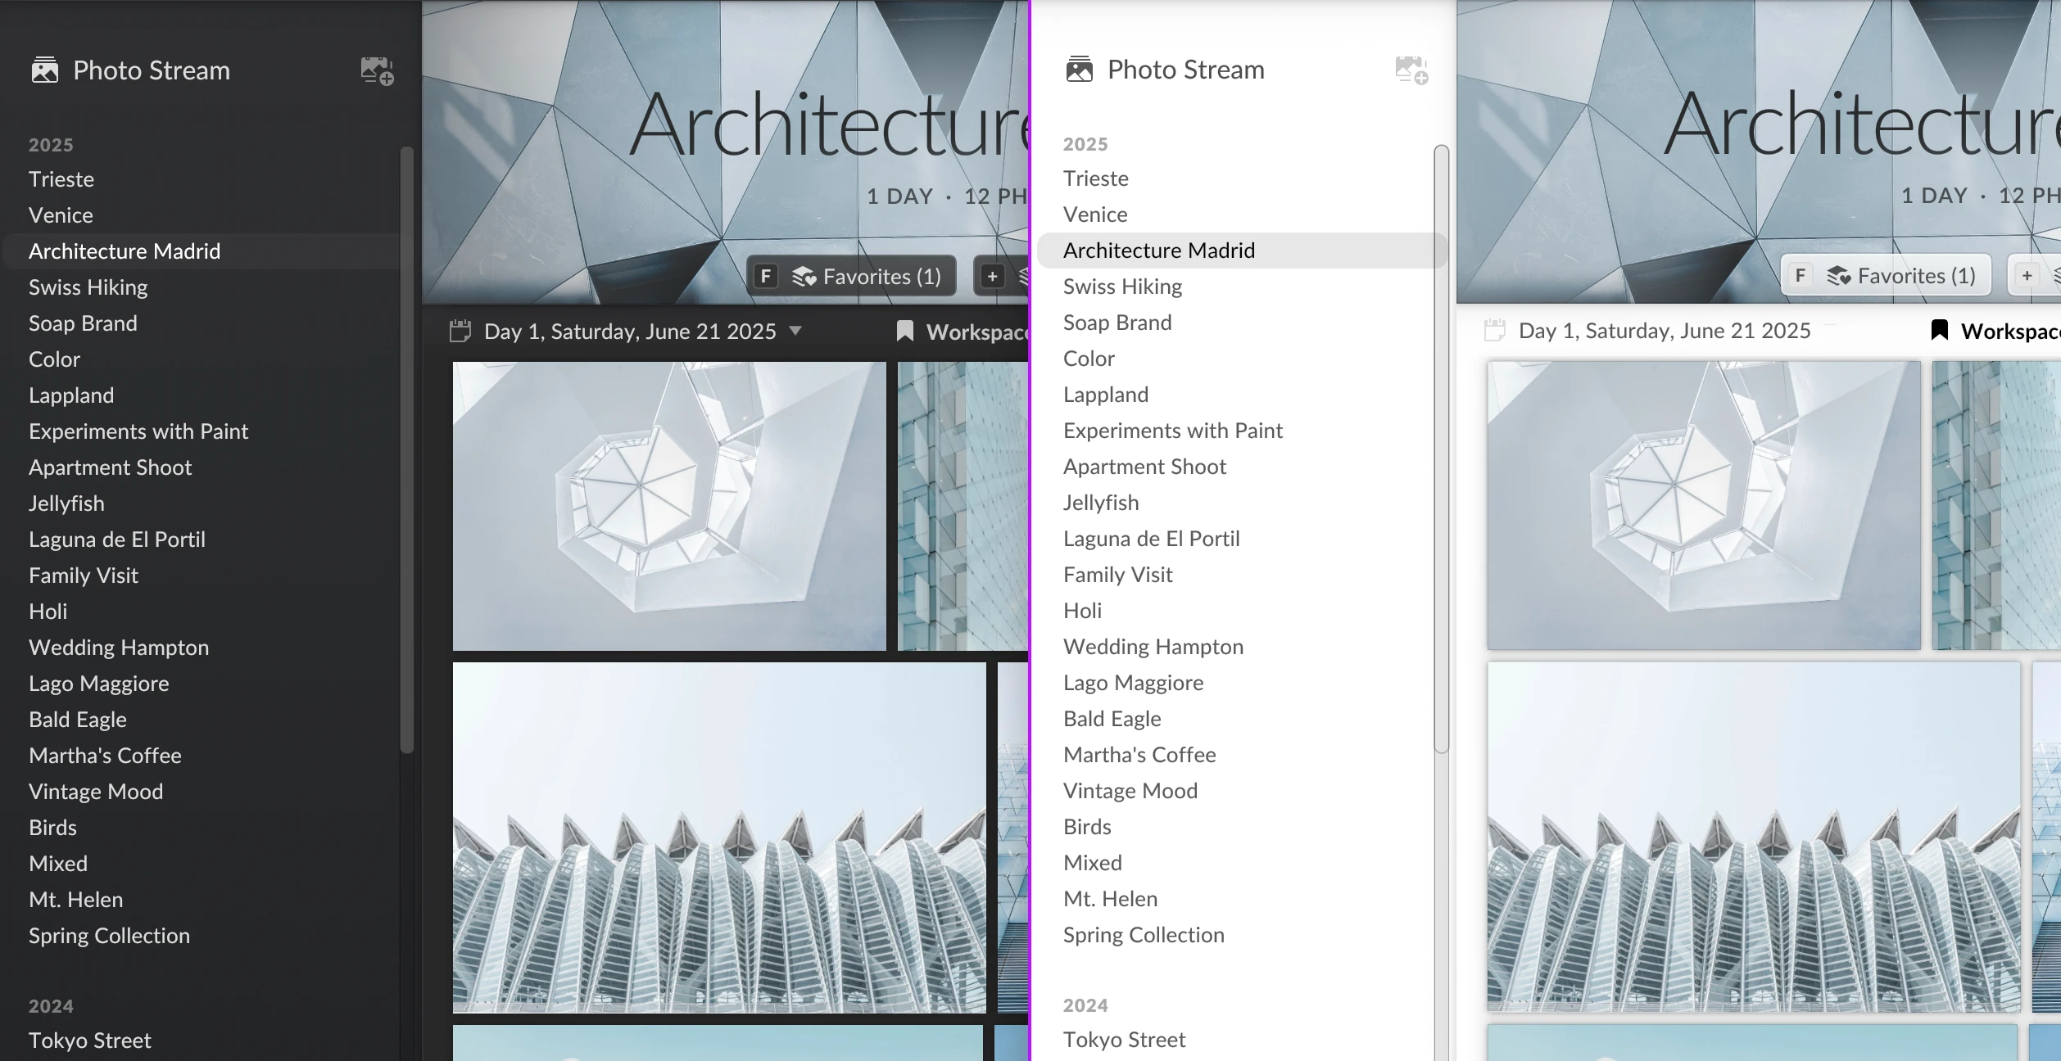Viewport: 2061px width, 1061px height.
Task: Open Holi in the light sidebar
Action: (1082, 611)
